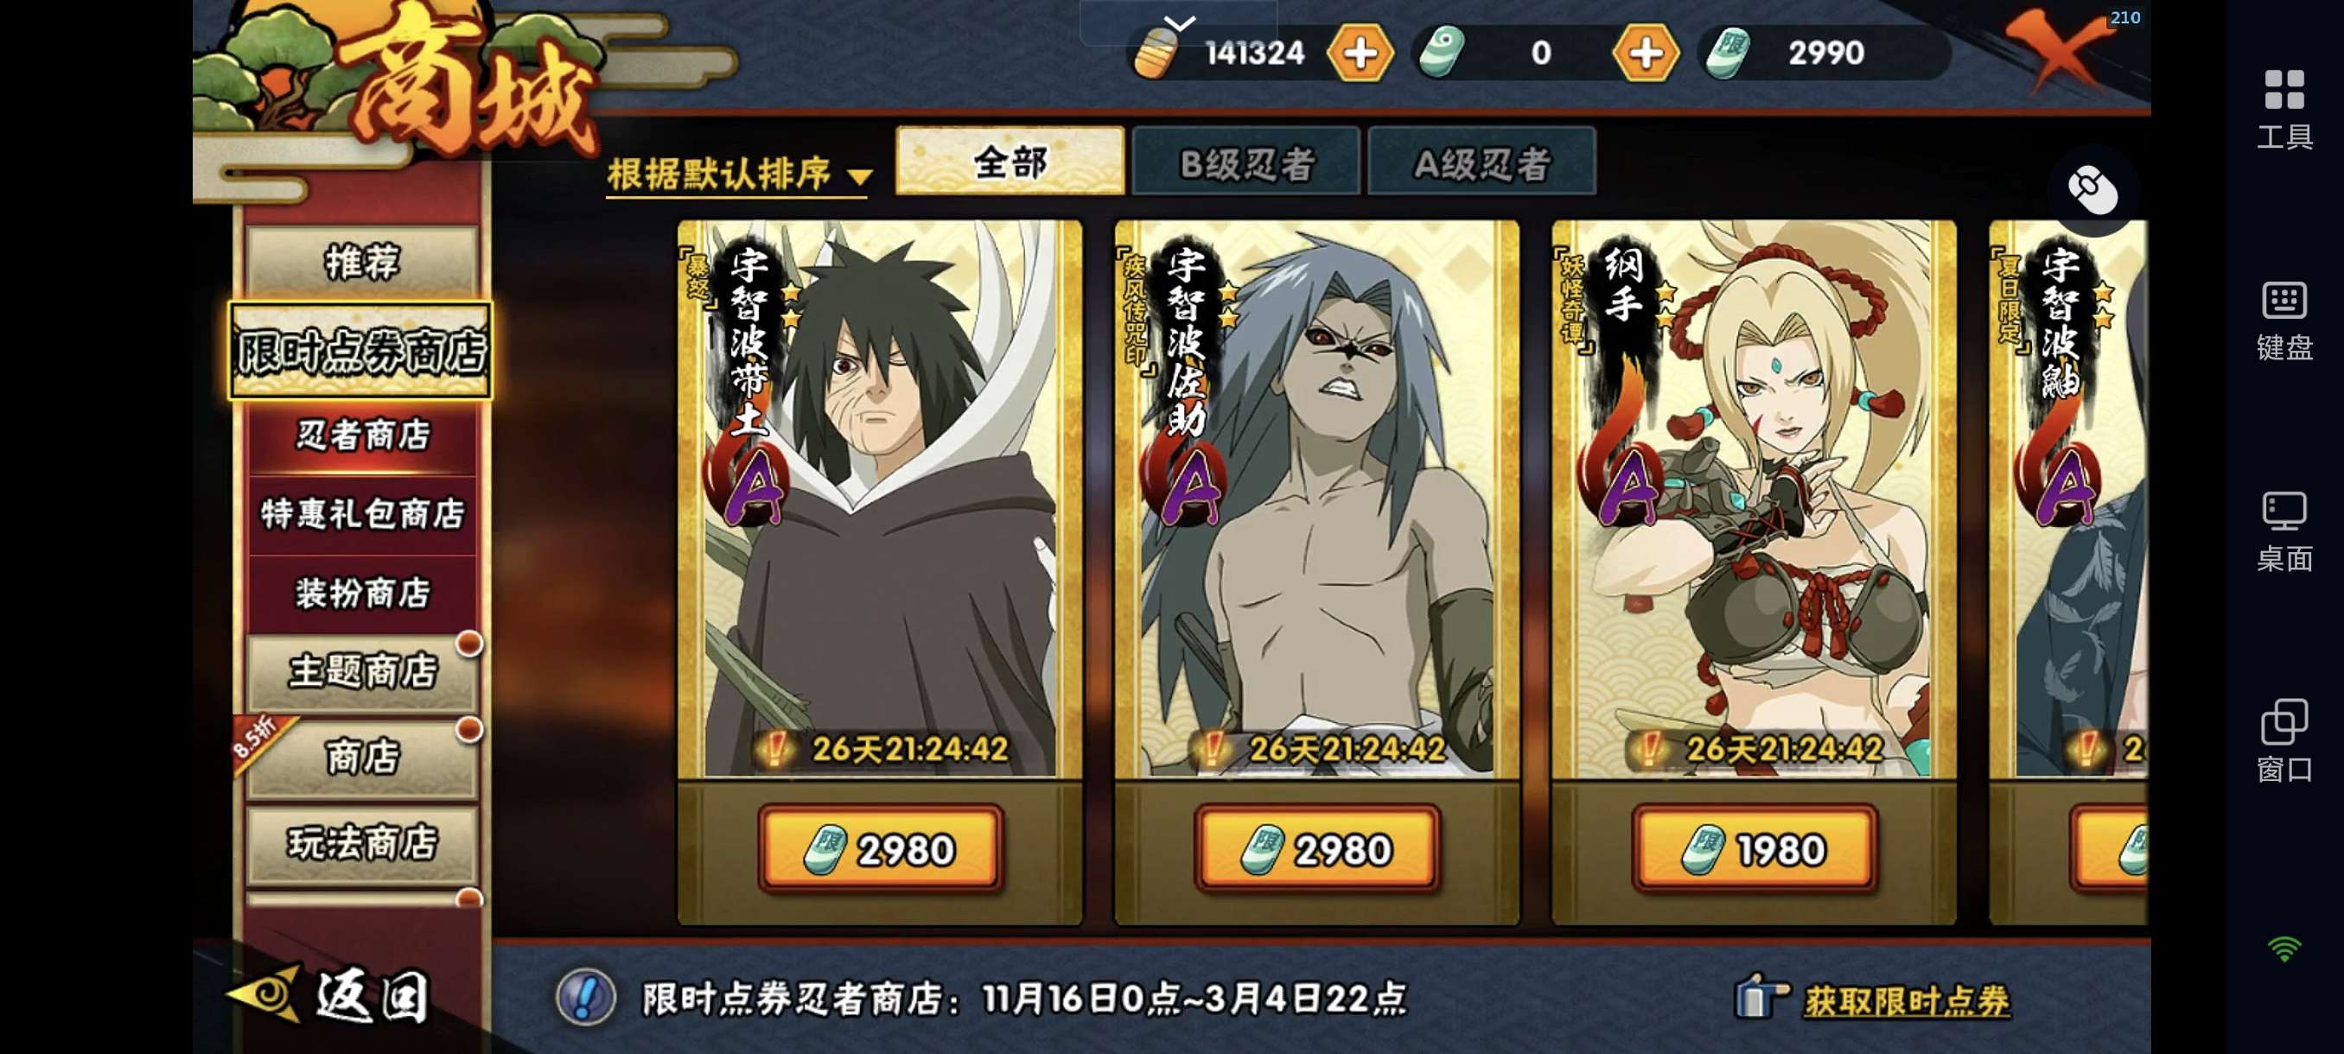Open 获取限时点券 link
This screenshot has width=2344, height=1054.
(x=1907, y=1000)
